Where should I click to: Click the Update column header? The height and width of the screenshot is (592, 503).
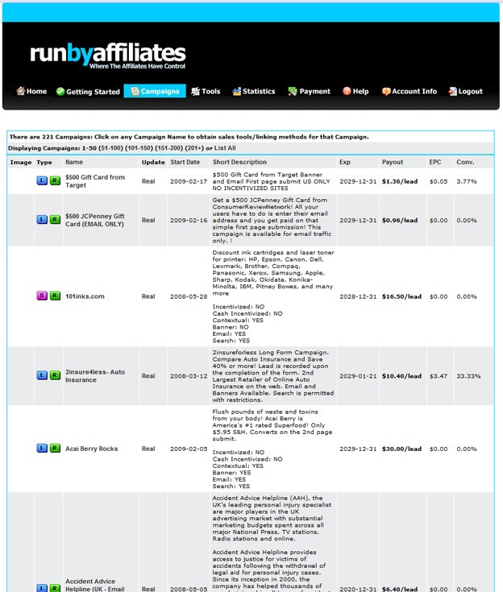coord(153,162)
